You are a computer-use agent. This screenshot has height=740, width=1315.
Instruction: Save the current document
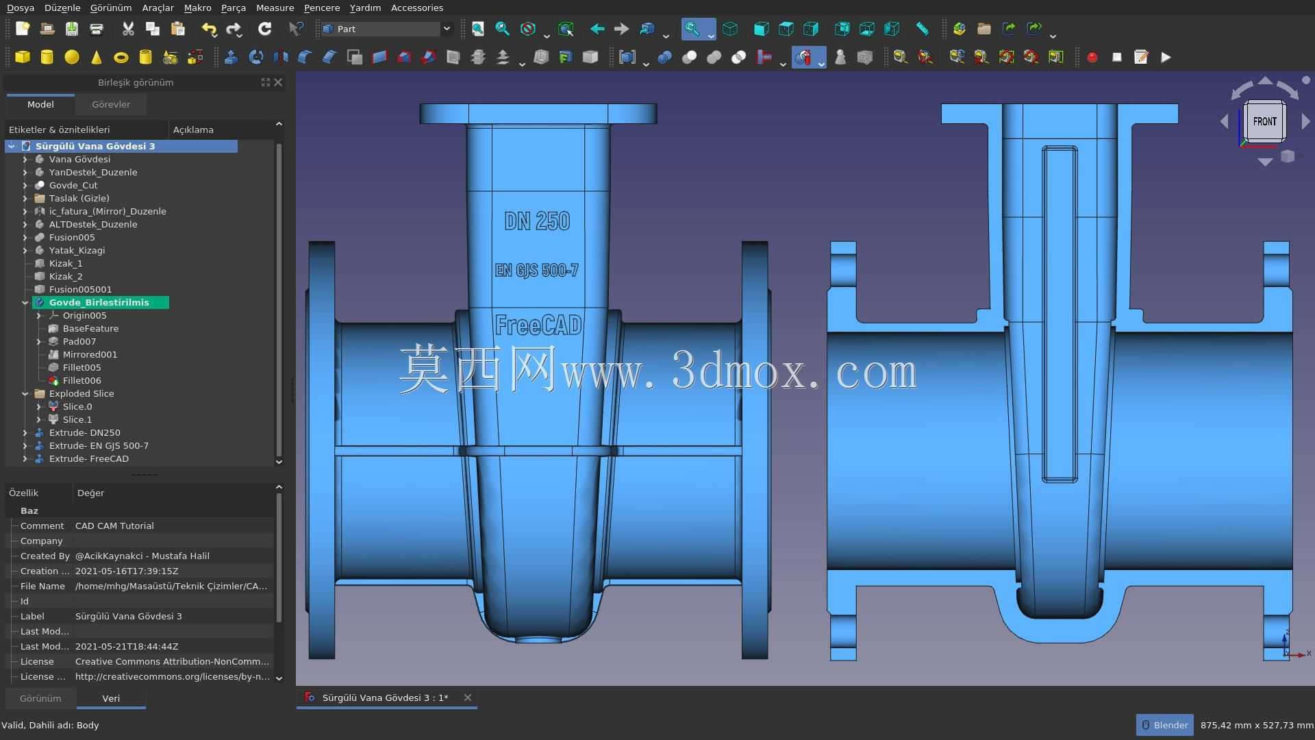point(72,29)
